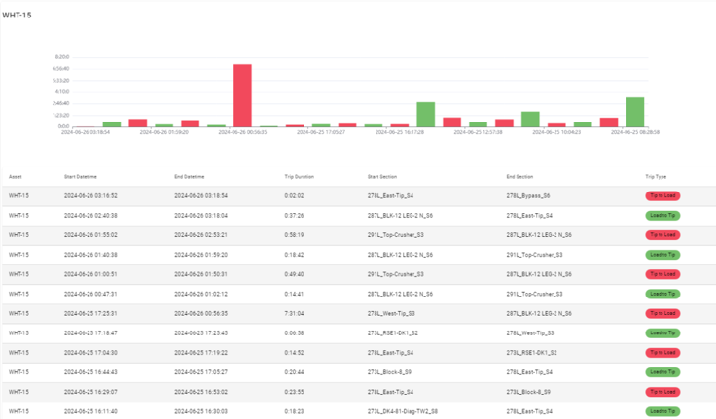Click Load to Tip badge in 0:20:44 row
This screenshot has height=419, width=716.
[662, 372]
